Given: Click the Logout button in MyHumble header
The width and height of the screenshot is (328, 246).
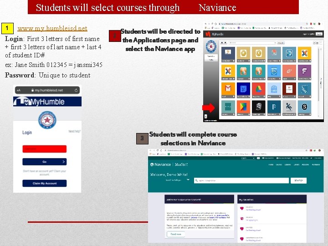Looking at the screenshot, I should (319, 34).
